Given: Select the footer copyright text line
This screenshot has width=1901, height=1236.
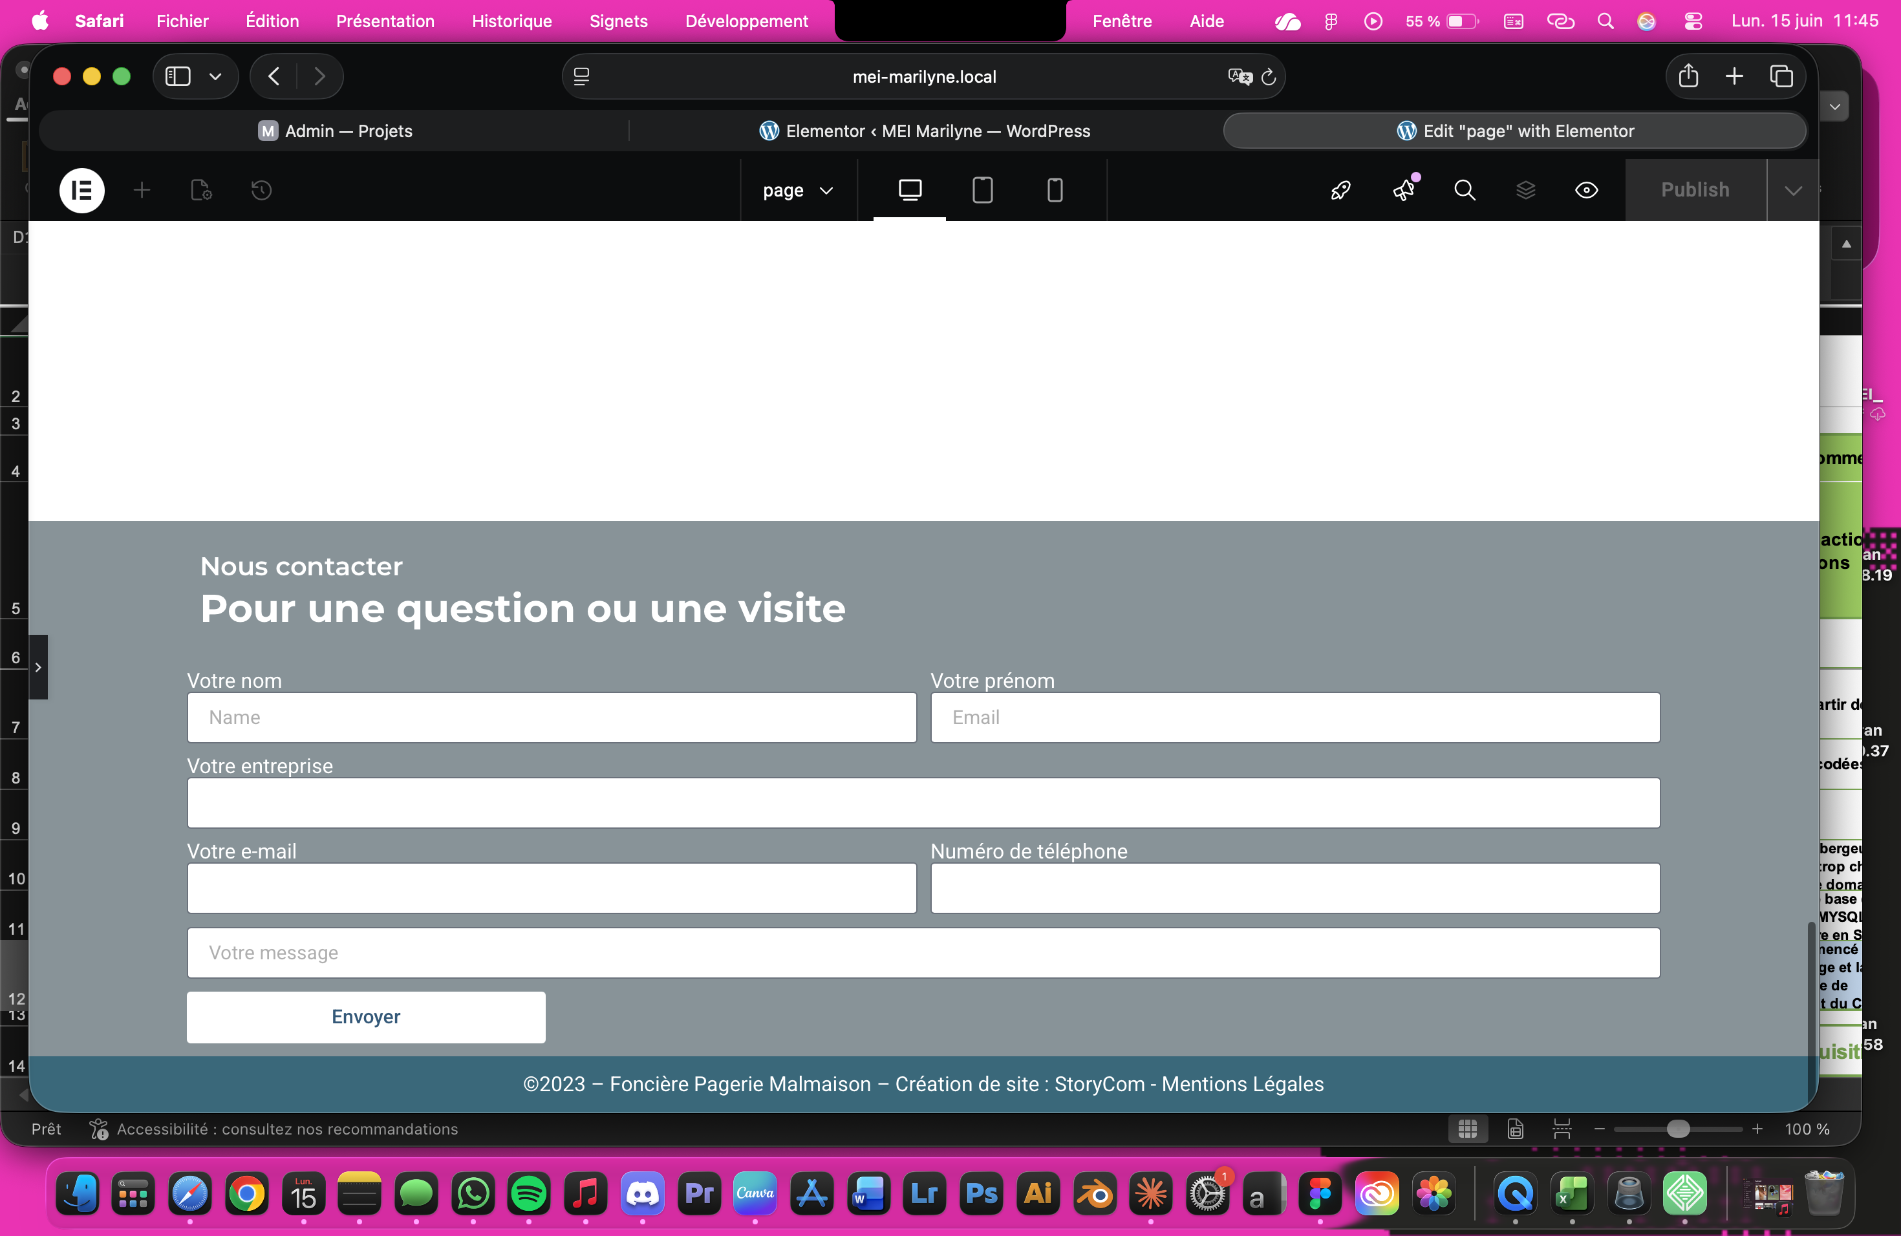Looking at the screenshot, I should (923, 1084).
